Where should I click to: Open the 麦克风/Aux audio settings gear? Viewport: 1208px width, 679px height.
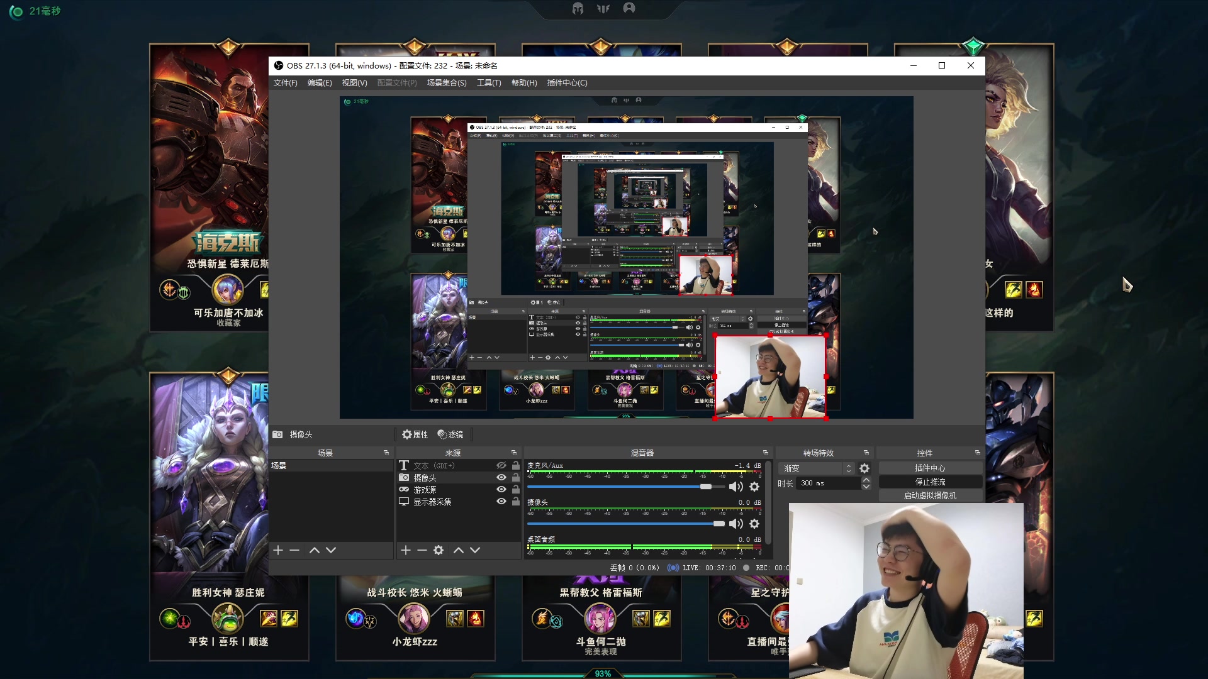(x=754, y=487)
